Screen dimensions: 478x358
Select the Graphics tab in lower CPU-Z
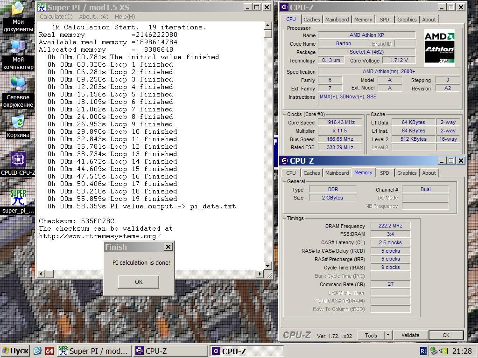point(407,173)
